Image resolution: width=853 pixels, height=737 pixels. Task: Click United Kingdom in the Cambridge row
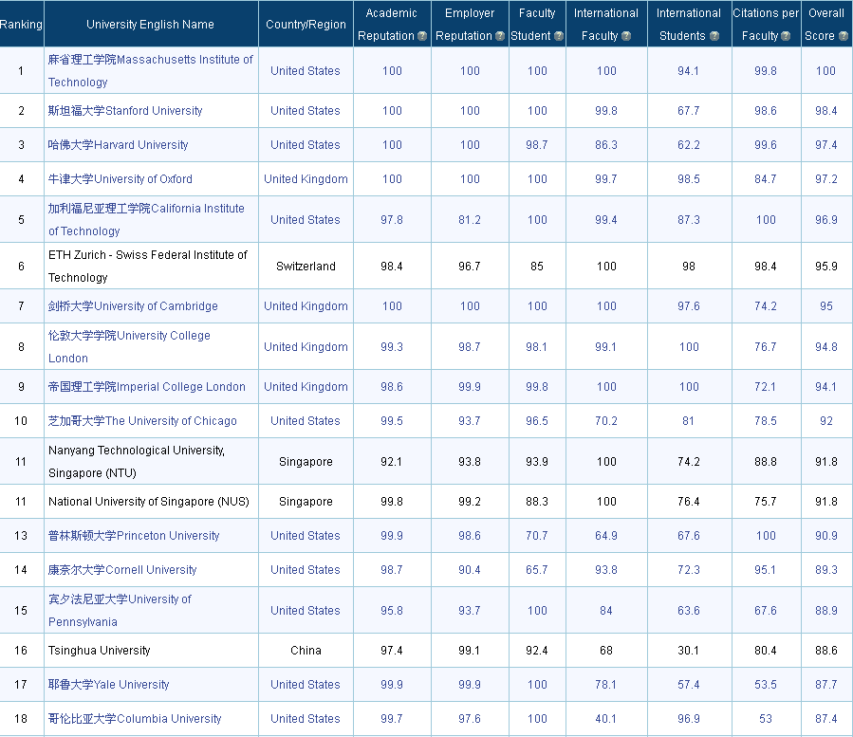(306, 306)
